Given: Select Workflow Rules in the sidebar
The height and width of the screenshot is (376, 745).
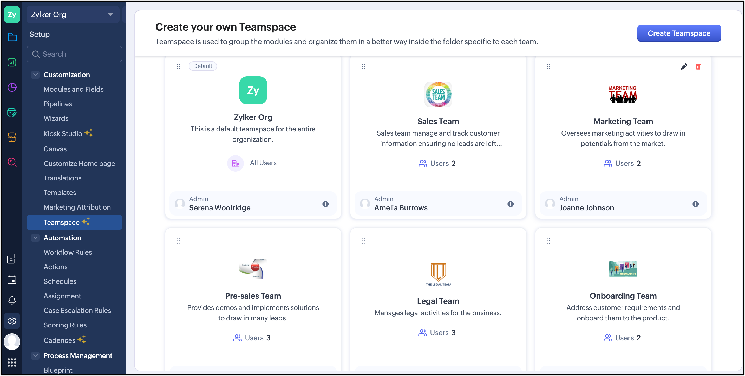Looking at the screenshot, I should (68, 252).
